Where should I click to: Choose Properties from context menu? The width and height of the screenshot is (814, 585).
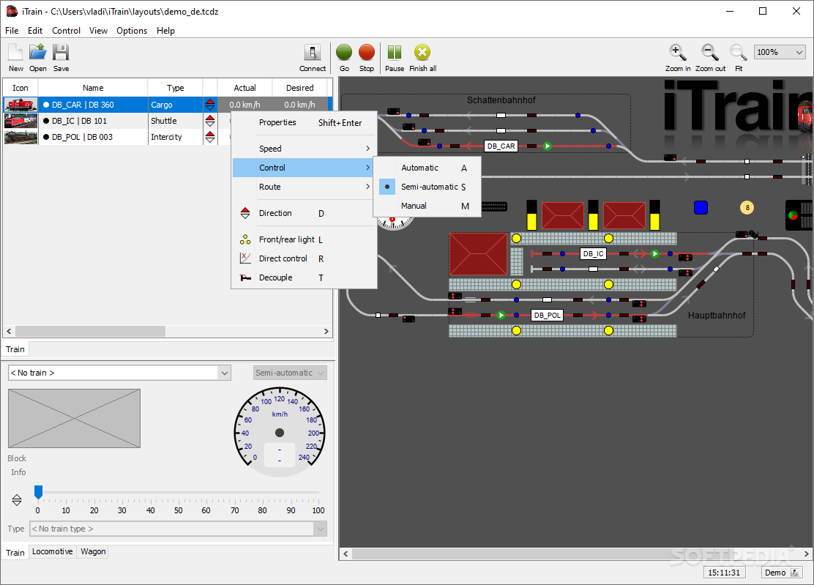pyautogui.click(x=304, y=122)
